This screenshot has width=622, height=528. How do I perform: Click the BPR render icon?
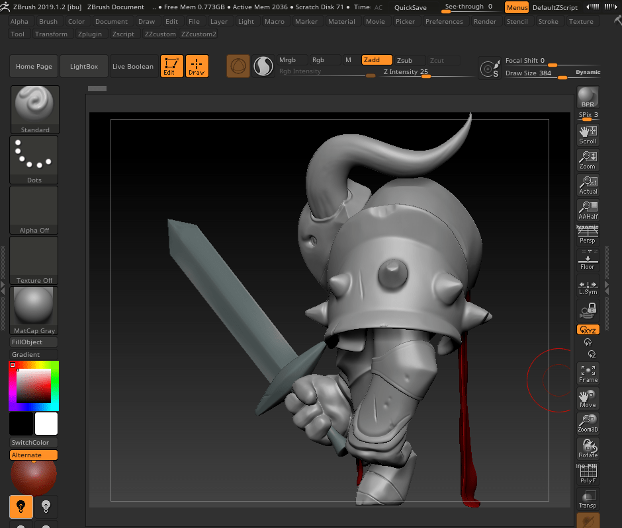point(588,98)
